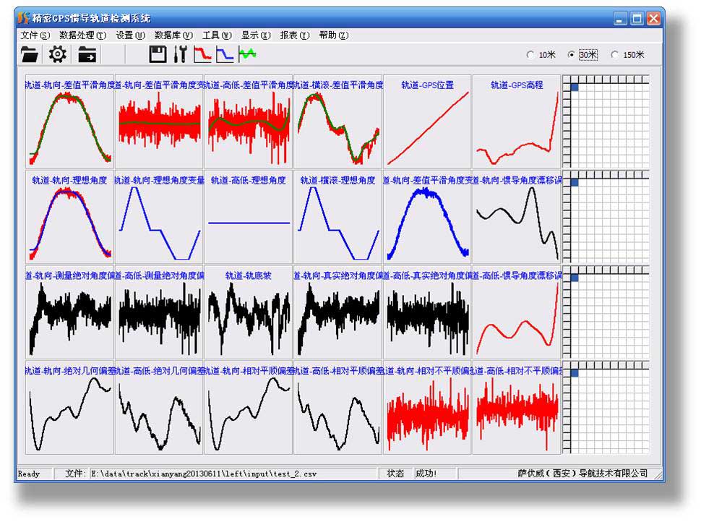Select the 轨道-轨向-相对平顺偏差 chart

click(x=249, y=408)
